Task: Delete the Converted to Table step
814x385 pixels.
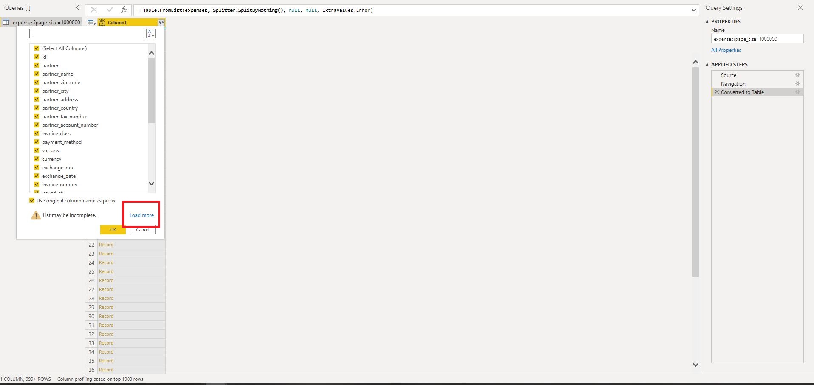Action: point(717,92)
